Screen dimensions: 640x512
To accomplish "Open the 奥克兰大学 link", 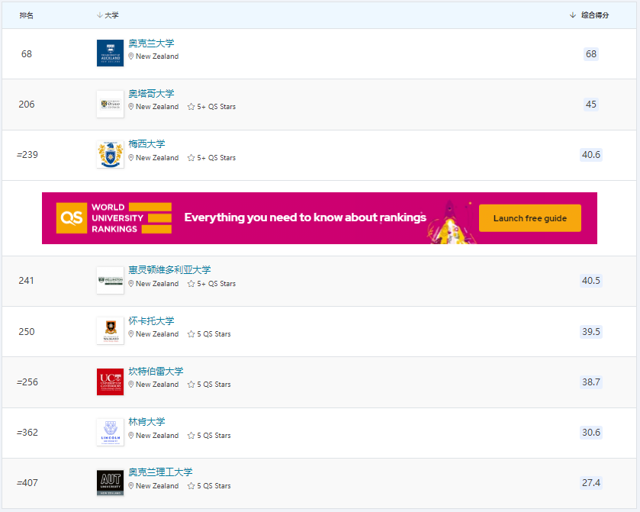I will [151, 43].
